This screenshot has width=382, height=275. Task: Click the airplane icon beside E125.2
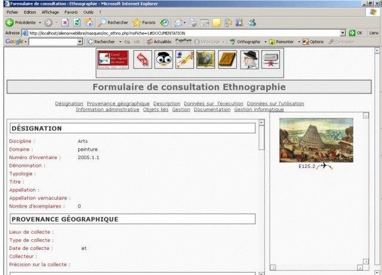click(325, 166)
